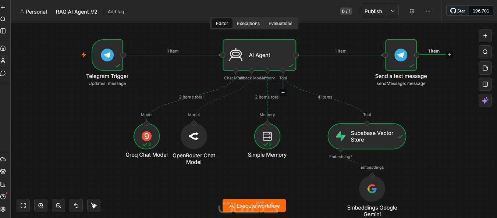Open the three-dot workflow options menu
The height and width of the screenshot is (218, 497).
coord(428,11)
